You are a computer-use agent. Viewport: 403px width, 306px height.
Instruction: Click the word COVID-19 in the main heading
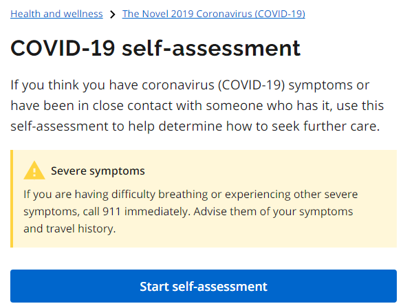click(63, 48)
